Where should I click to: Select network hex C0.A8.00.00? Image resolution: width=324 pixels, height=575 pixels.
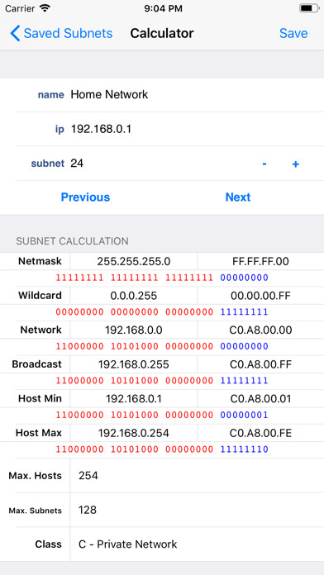coord(260,330)
